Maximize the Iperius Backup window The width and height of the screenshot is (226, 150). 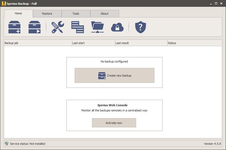pos(216,3)
